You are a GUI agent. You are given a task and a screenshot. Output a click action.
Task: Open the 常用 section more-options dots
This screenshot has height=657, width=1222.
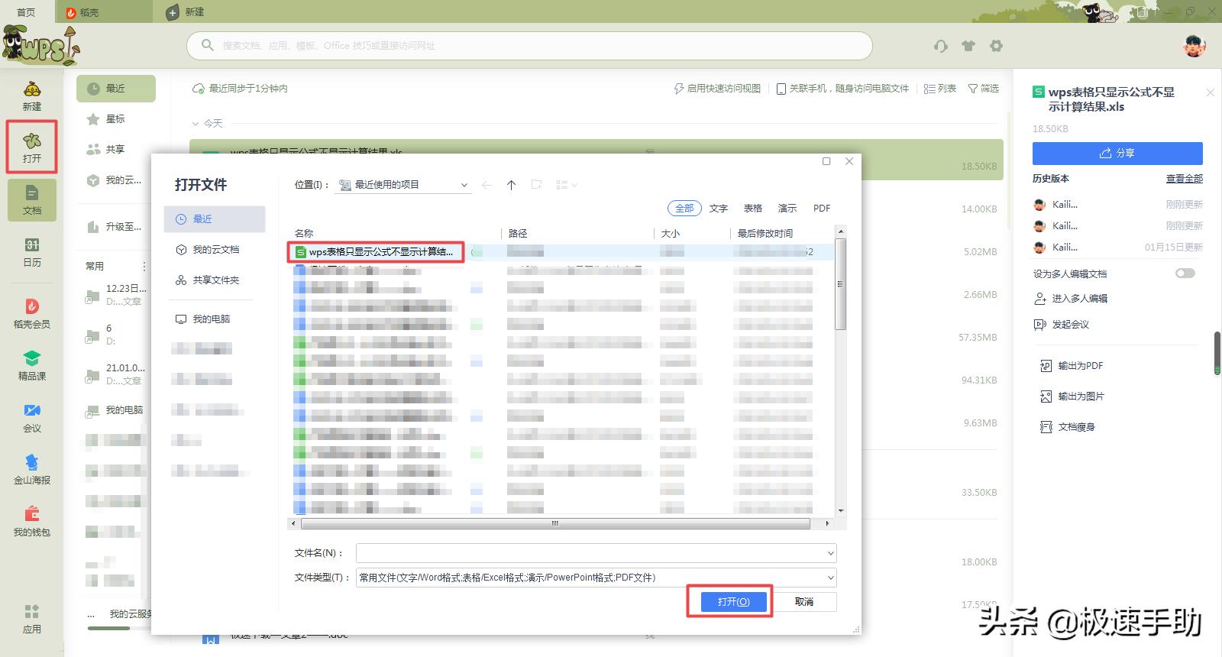point(144,266)
